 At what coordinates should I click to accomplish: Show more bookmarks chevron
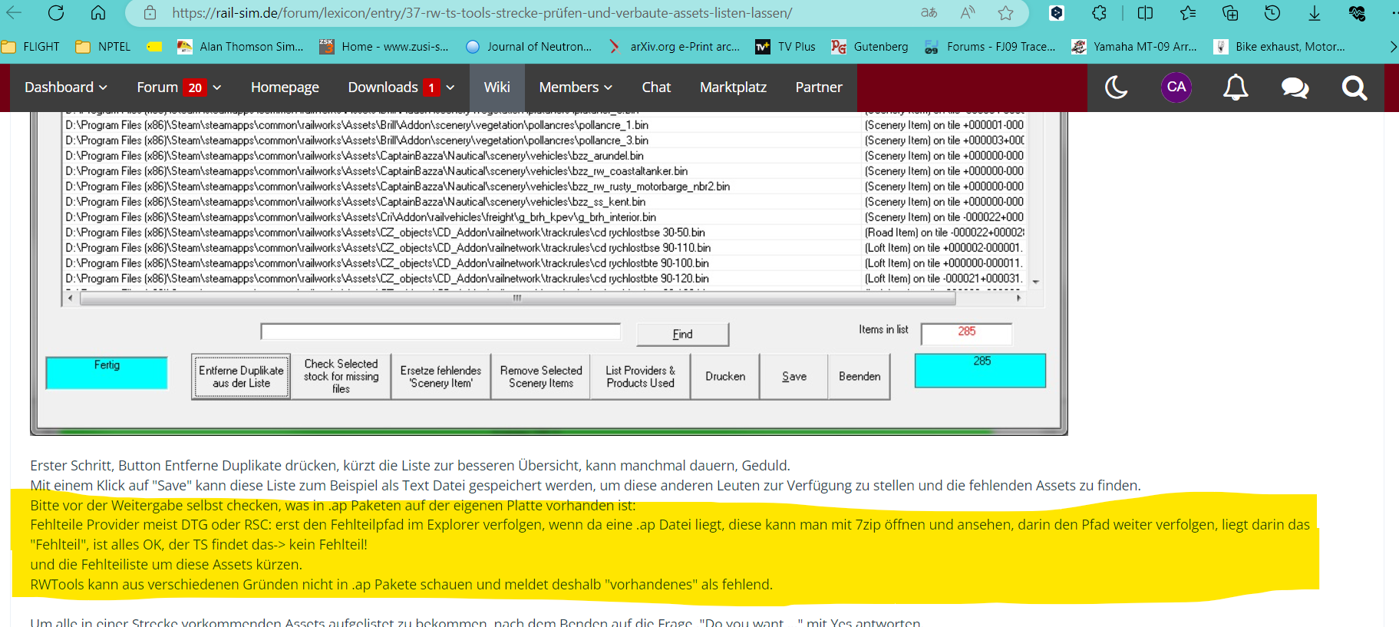coord(1393,47)
